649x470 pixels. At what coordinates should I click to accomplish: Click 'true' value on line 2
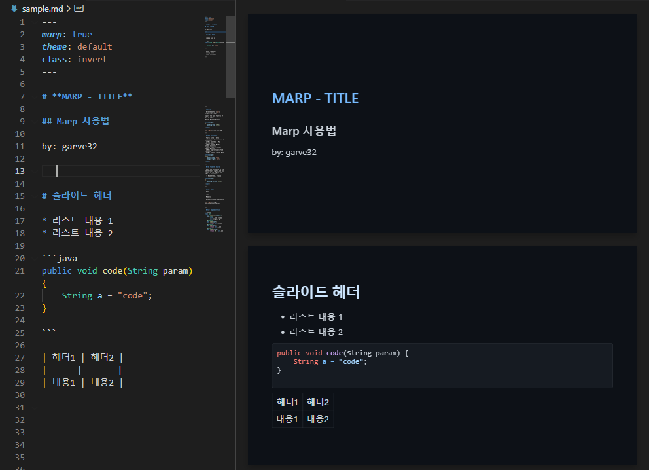(x=82, y=35)
